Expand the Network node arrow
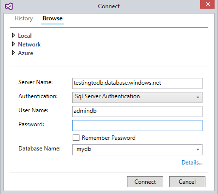Screen dimensions: 218x194 pos(14,44)
